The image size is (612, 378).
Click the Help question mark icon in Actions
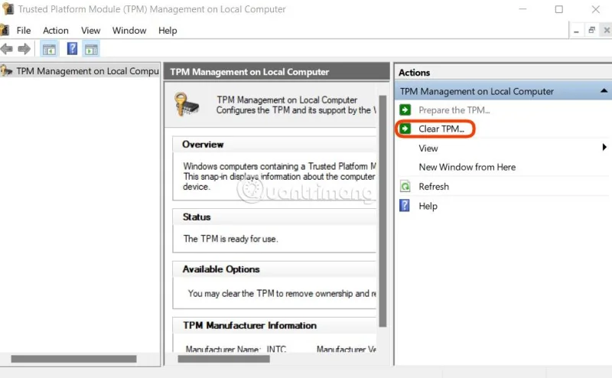click(x=405, y=205)
